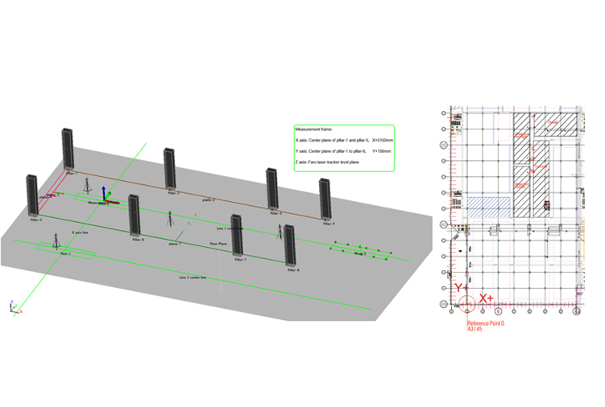Click the tripod instrument beside Pillar-3
Screen dimensions: 605x407
click(279, 232)
